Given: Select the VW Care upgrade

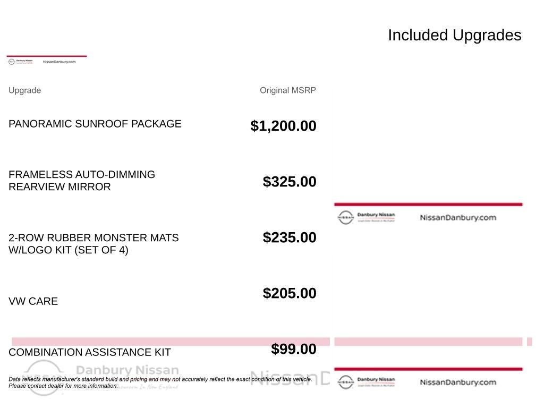Looking at the screenshot, I should [33, 301].
